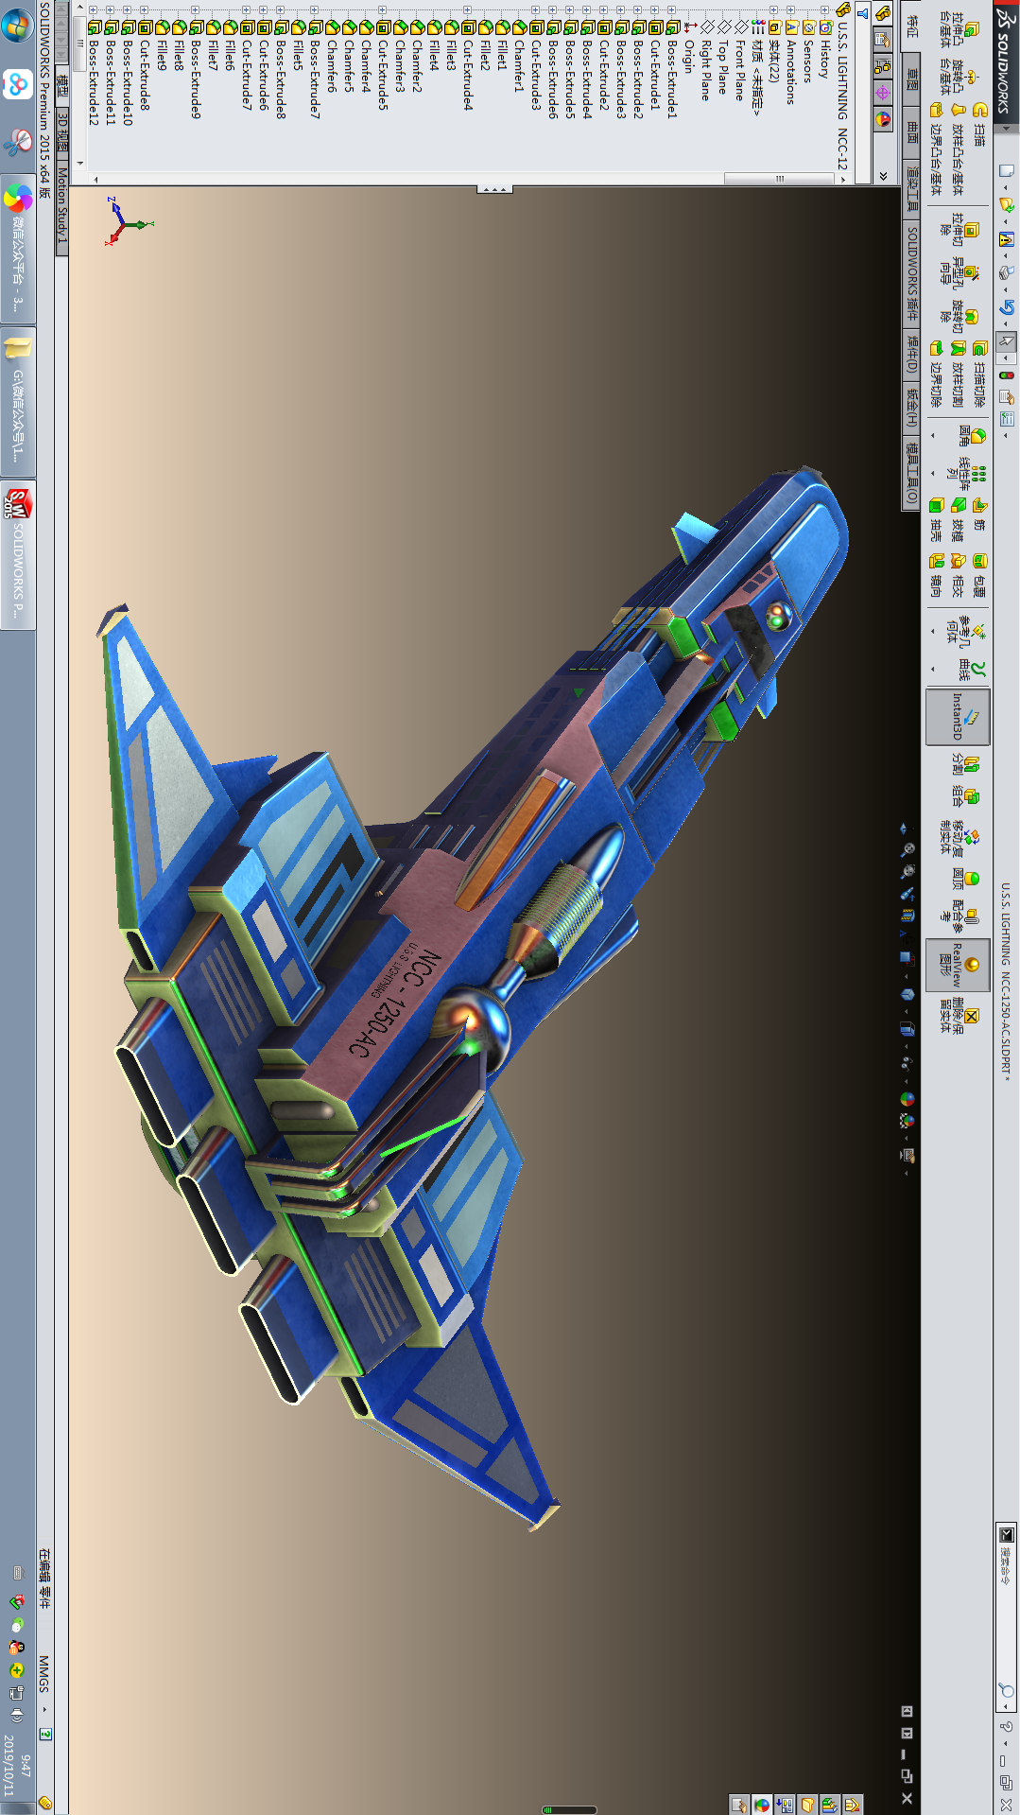Open Reference Geometry (参考几何体) dropdown arrow
1020x1815 pixels.
[x=934, y=632]
